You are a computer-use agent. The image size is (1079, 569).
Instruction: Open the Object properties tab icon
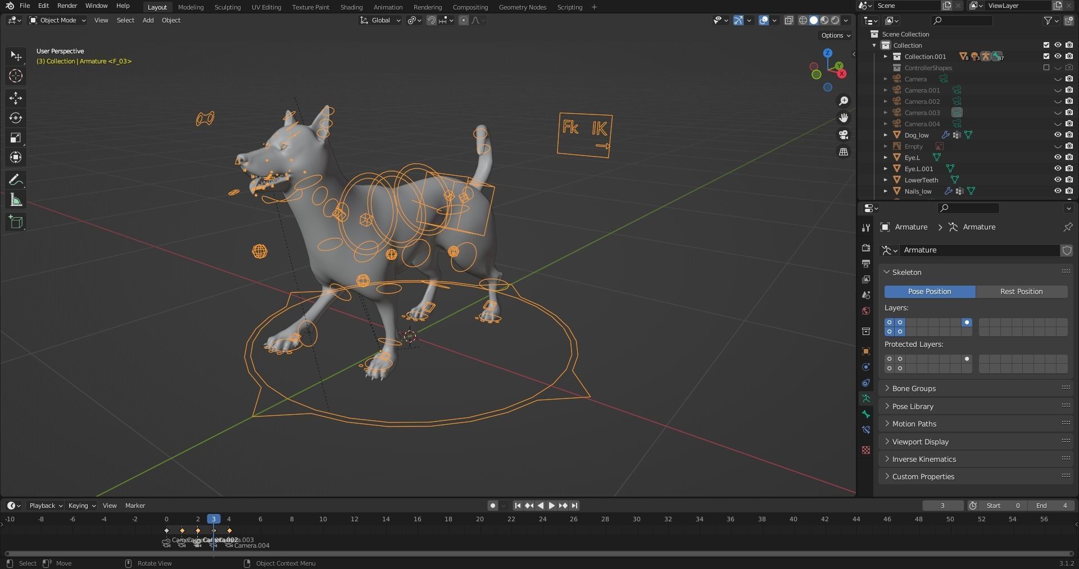pyautogui.click(x=866, y=351)
